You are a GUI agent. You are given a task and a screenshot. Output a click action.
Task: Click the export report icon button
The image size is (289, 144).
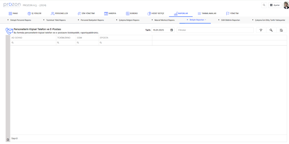pos(281,30)
